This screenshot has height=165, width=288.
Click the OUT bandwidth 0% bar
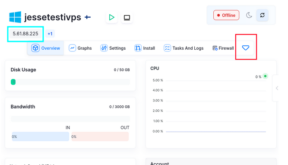point(100,136)
